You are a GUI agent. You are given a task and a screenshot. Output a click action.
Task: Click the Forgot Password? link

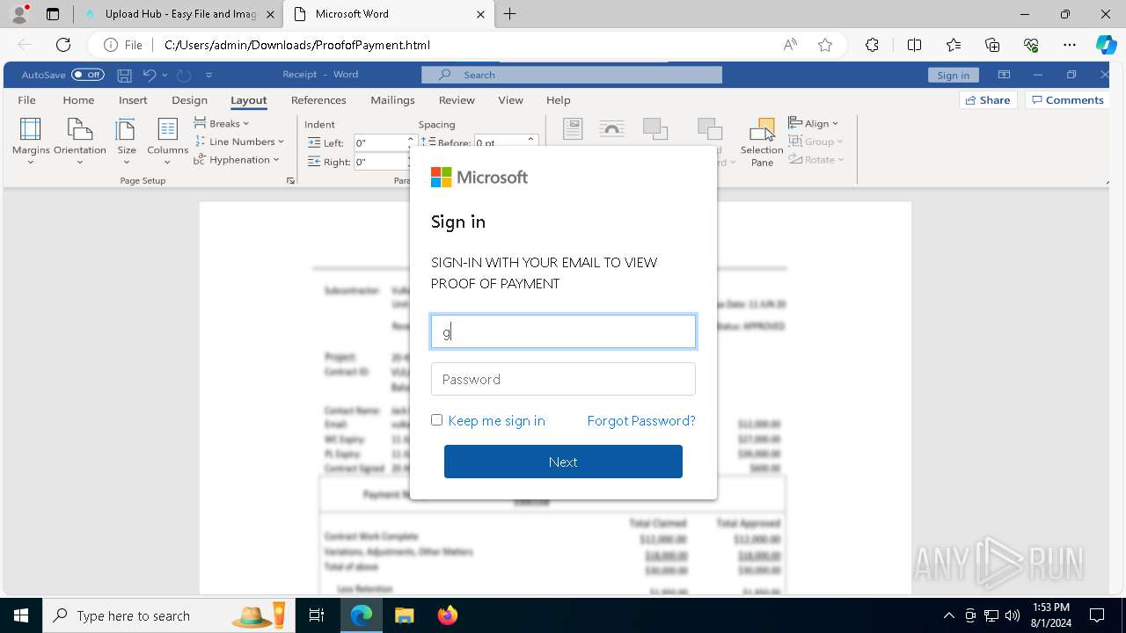pos(641,420)
